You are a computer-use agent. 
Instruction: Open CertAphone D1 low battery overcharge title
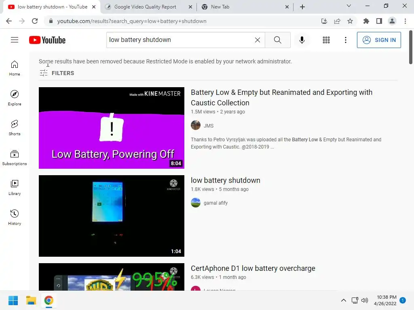[253, 268]
